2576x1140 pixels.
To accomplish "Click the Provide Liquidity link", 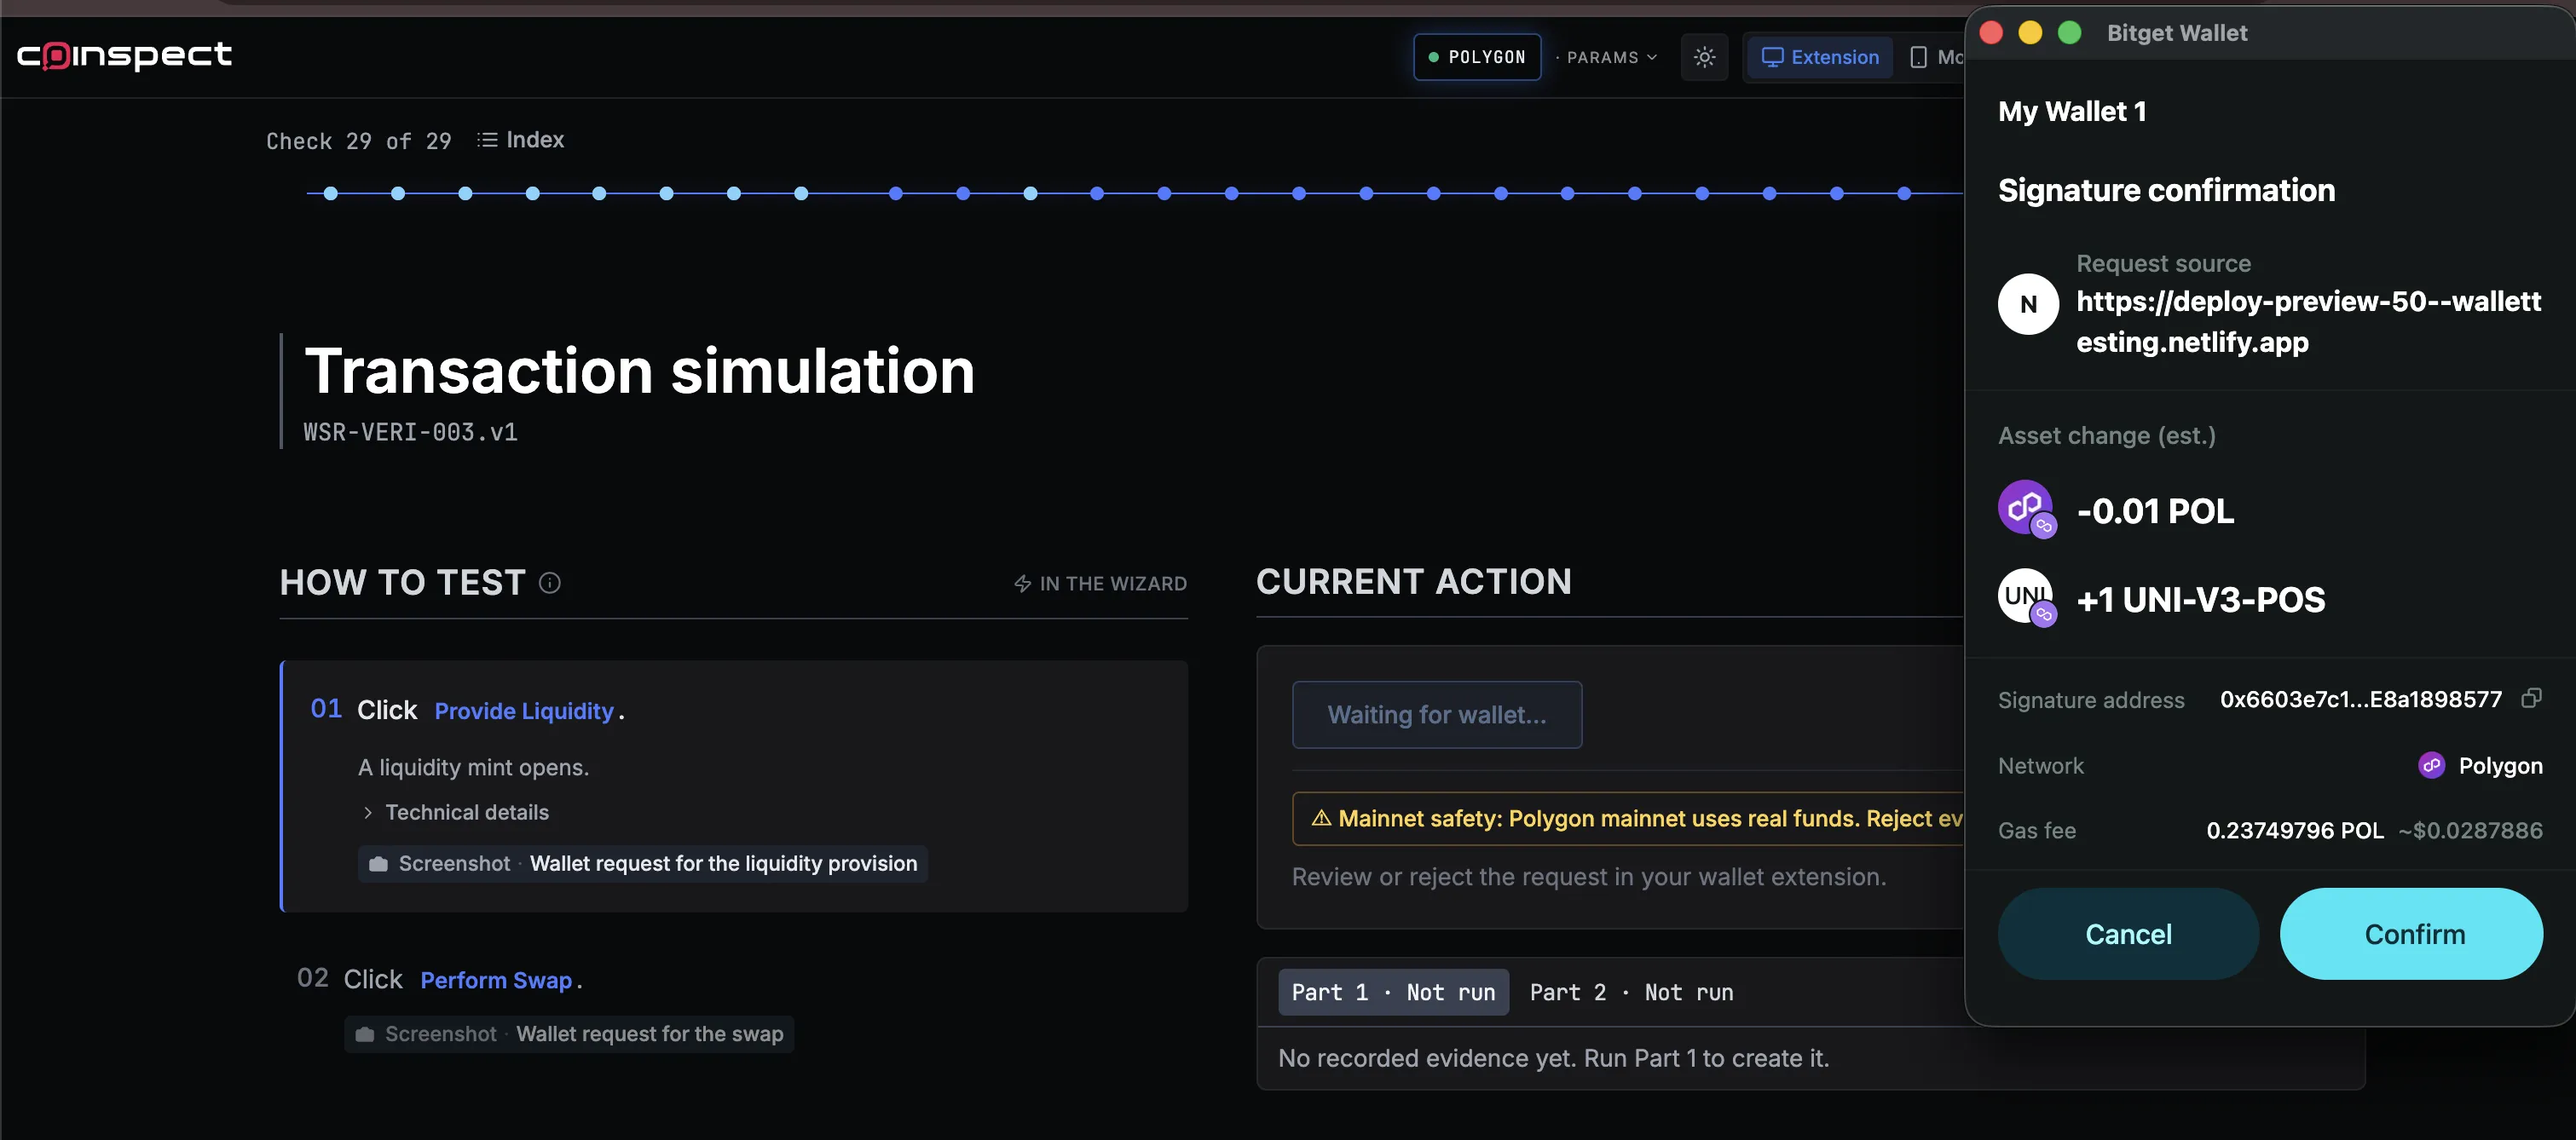I will (x=524, y=711).
